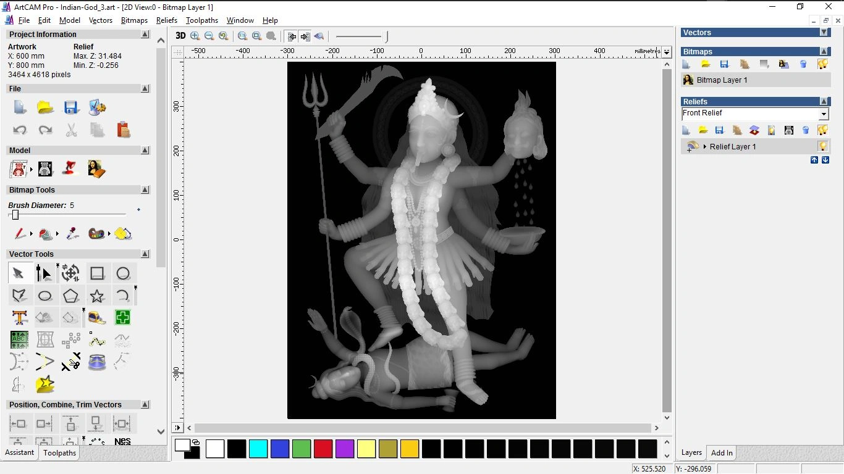This screenshot has height=474, width=844.
Task: Select the Create Star vector tool
Action: [97, 296]
